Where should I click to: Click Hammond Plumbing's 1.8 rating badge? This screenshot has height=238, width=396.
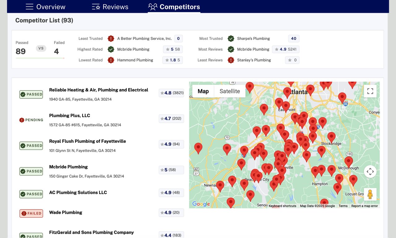pyautogui.click(x=172, y=60)
